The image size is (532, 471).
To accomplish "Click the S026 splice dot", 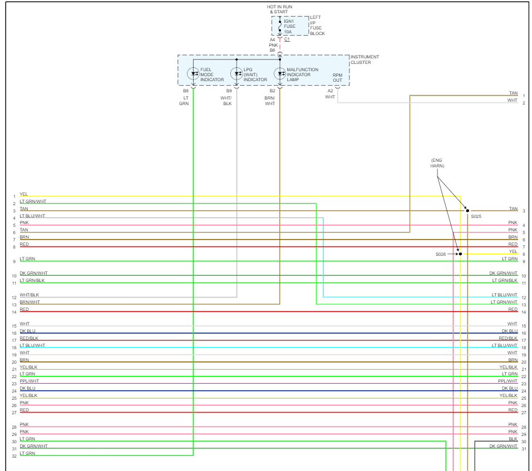I will pyautogui.click(x=460, y=254).
